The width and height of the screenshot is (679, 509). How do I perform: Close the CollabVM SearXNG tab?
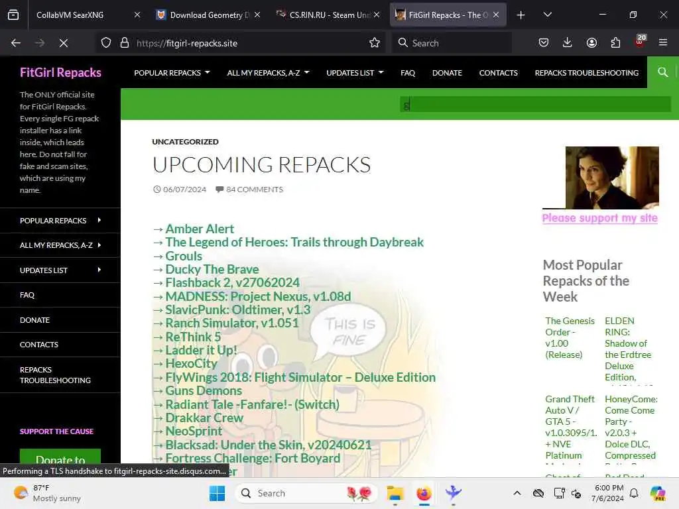point(137,15)
